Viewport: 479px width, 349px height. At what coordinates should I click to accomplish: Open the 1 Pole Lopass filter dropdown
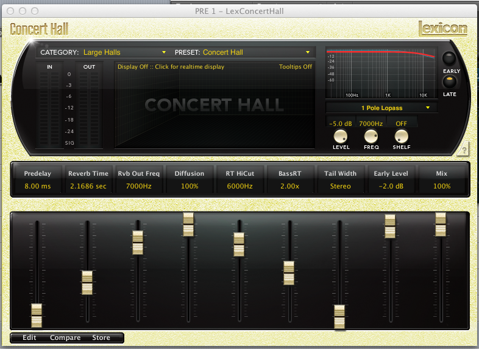(x=381, y=108)
